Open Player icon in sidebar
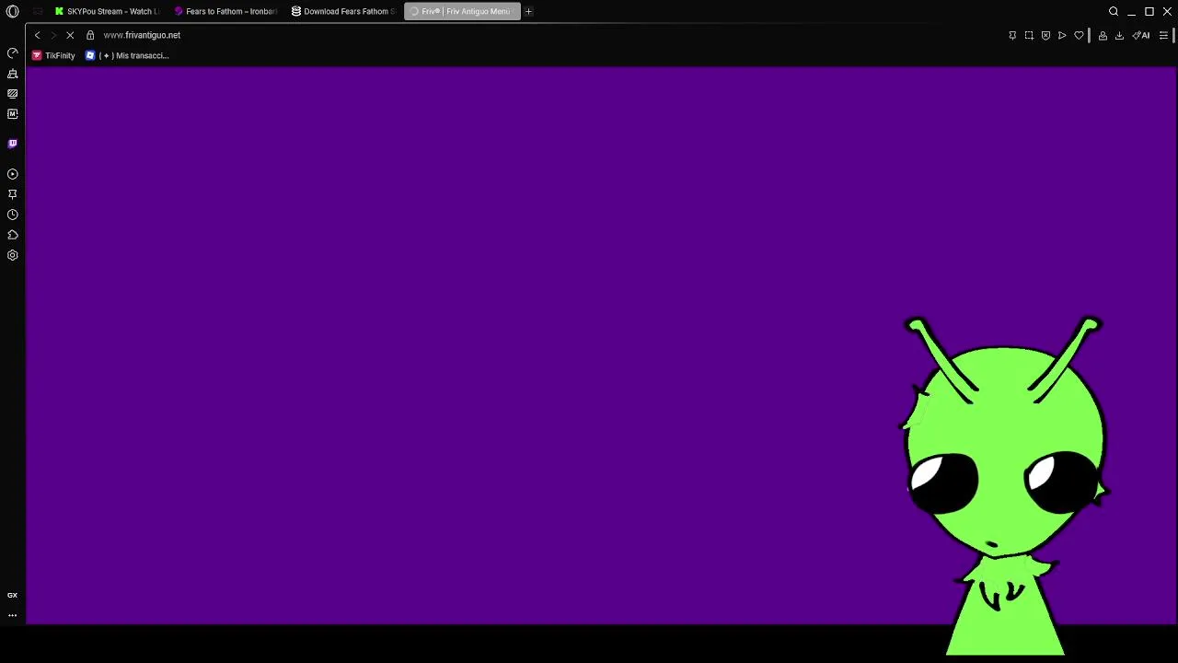The image size is (1178, 663). [x=12, y=174]
